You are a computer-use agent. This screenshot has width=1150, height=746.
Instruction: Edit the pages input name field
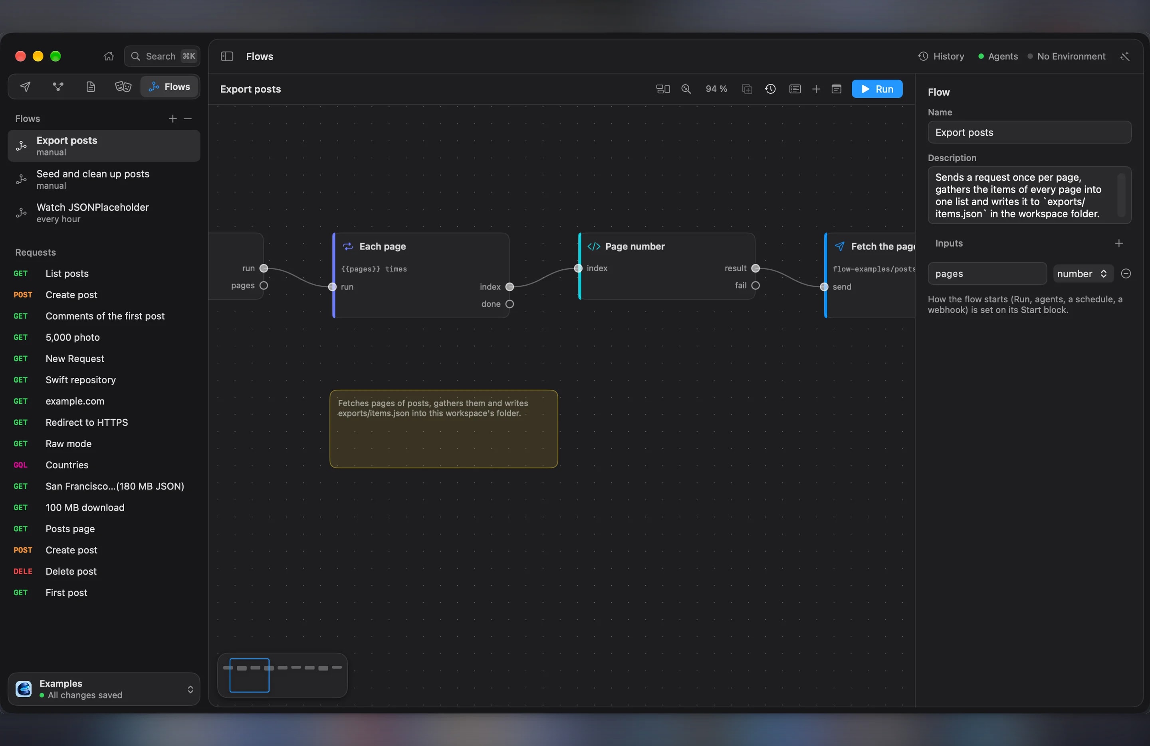point(987,274)
